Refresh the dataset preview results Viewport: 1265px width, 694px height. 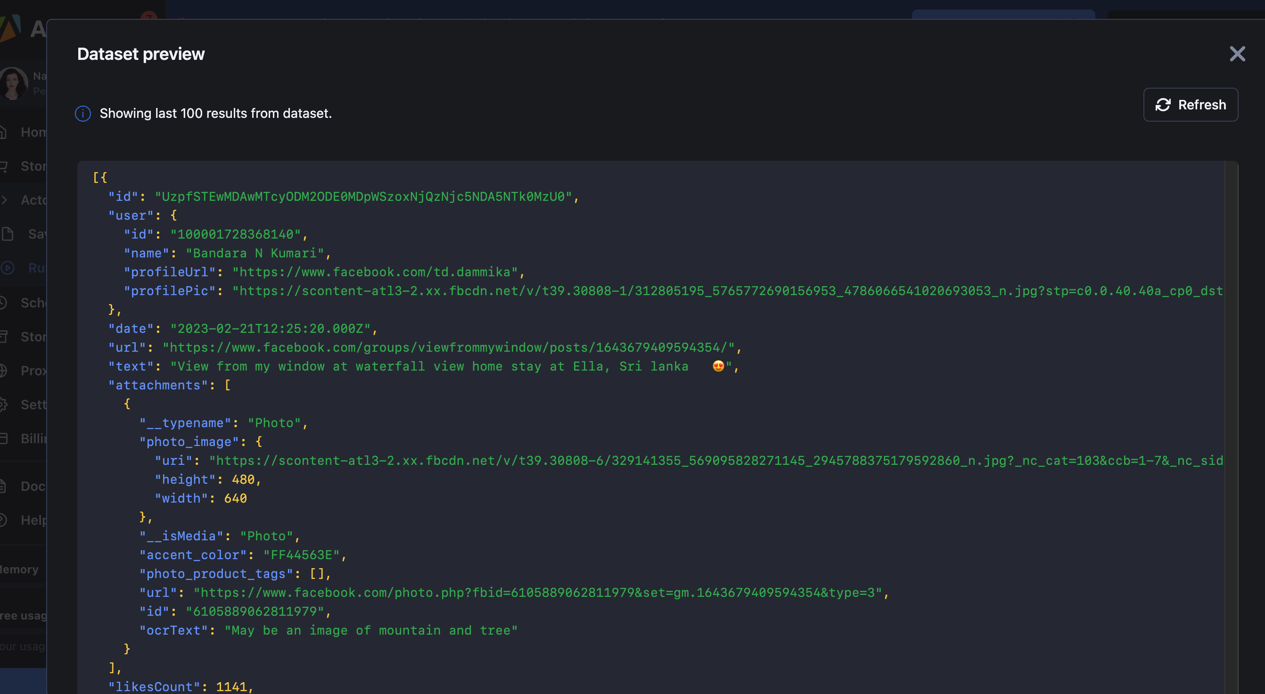coord(1191,105)
